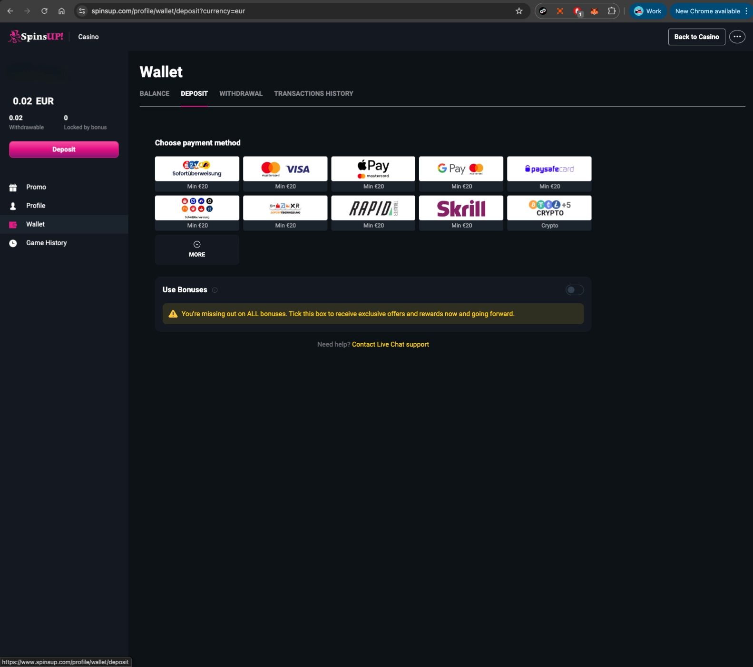This screenshot has height=667, width=753.
Task: Reload the page
Action: click(44, 11)
